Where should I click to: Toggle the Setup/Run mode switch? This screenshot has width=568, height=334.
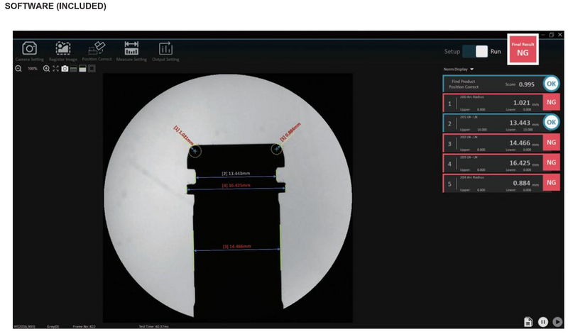pyautogui.click(x=475, y=52)
